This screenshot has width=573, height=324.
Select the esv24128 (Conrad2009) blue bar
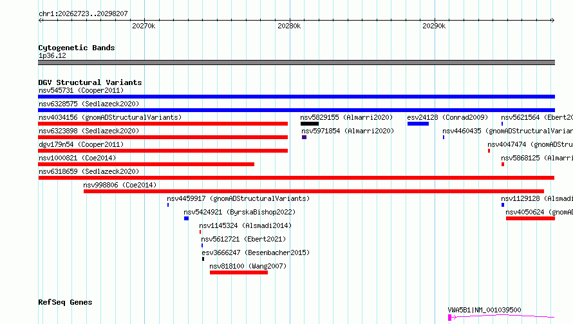pos(418,124)
